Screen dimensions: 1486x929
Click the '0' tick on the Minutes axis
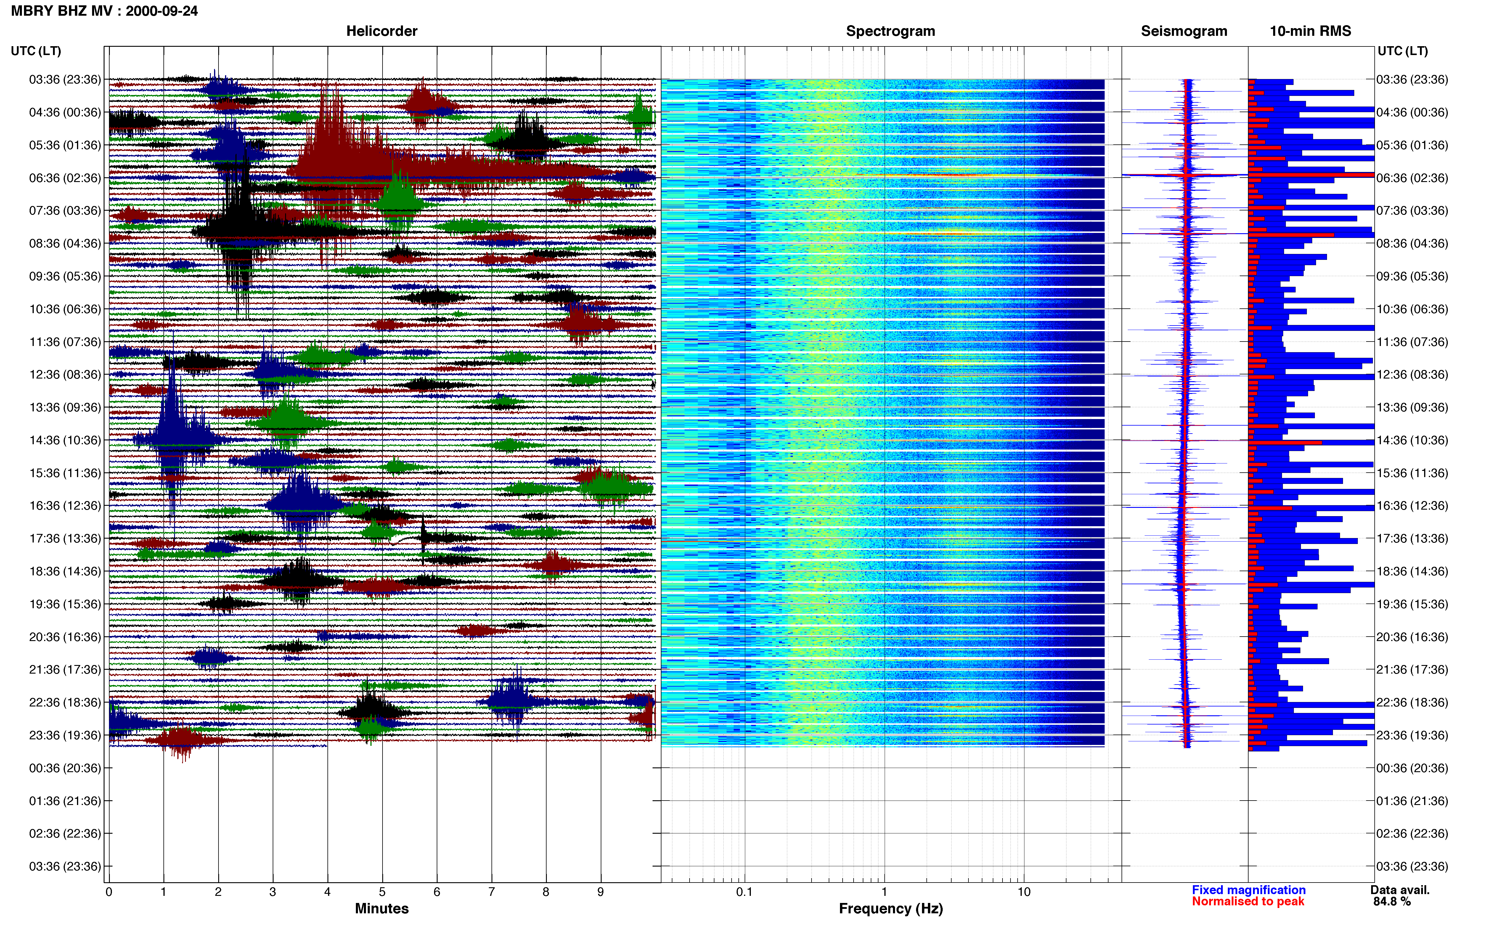[109, 891]
